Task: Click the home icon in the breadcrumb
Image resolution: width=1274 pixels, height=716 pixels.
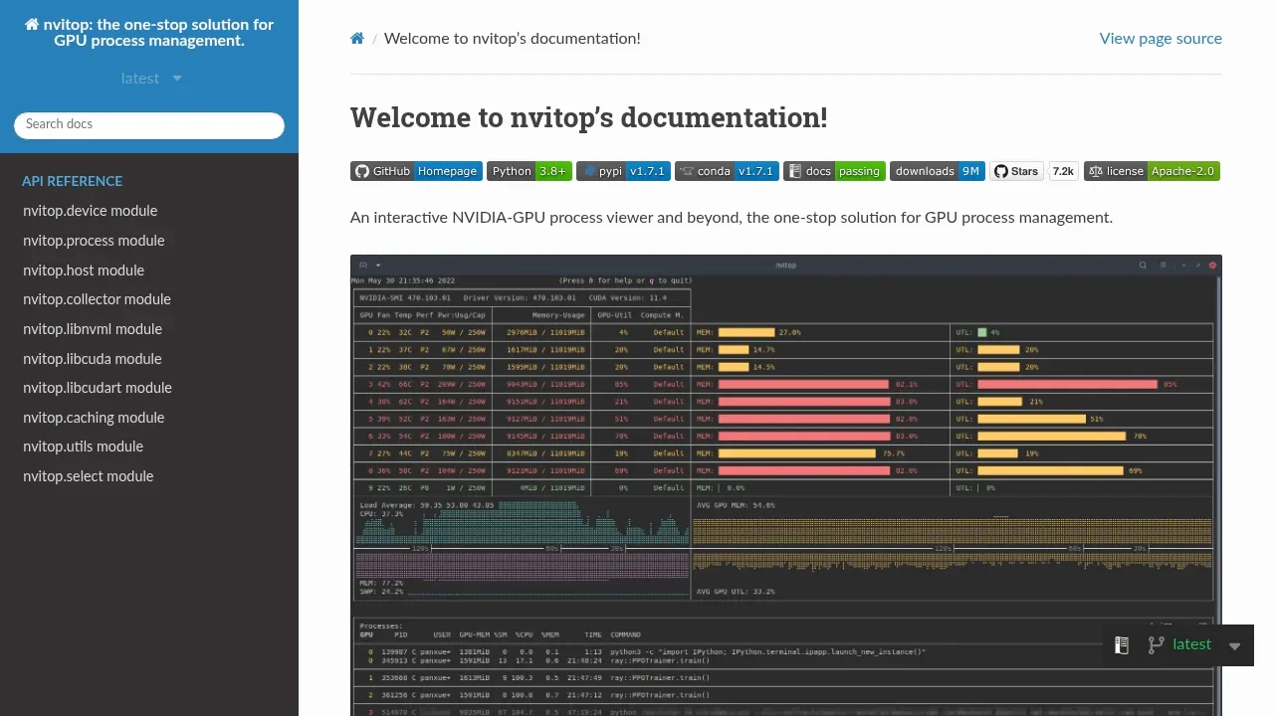Action: [x=357, y=39]
